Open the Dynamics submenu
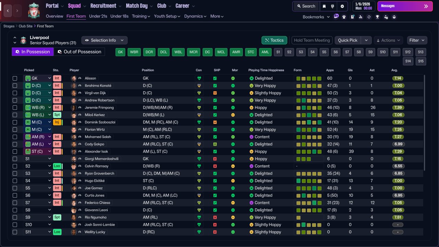The image size is (439, 247). pos(195,16)
